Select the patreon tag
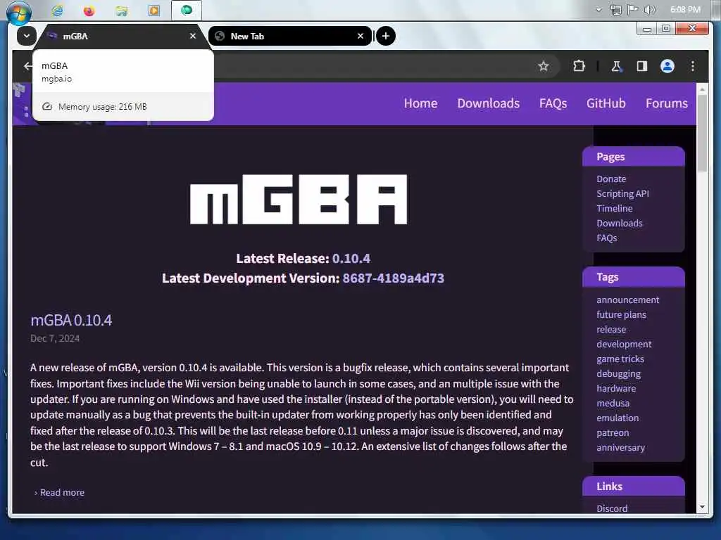 coord(613,432)
